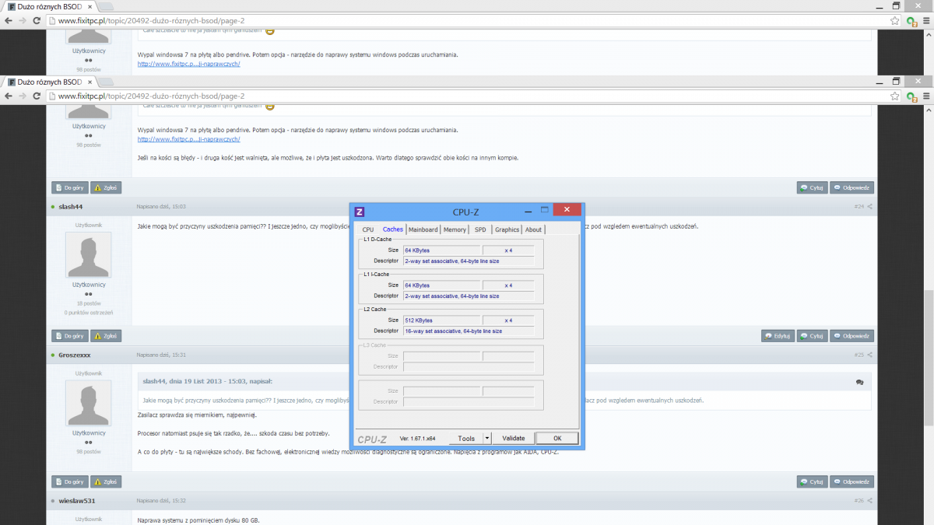The image size is (934, 525).
Task: Open the About tab in CPU-Z
Action: click(x=533, y=229)
